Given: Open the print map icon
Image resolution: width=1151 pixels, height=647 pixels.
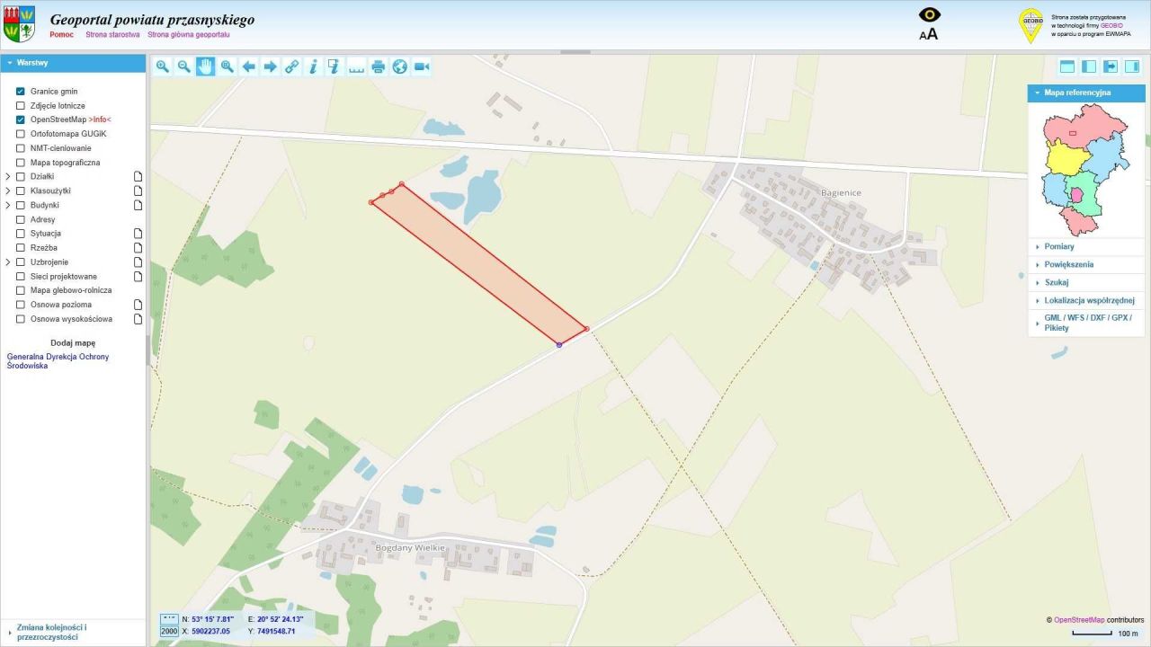Looking at the screenshot, I should pos(379,66).
